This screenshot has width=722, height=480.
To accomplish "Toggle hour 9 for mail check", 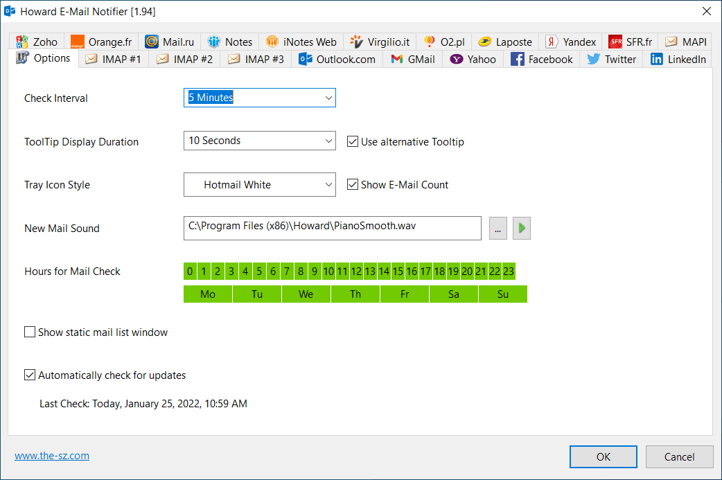I will 315,271.
